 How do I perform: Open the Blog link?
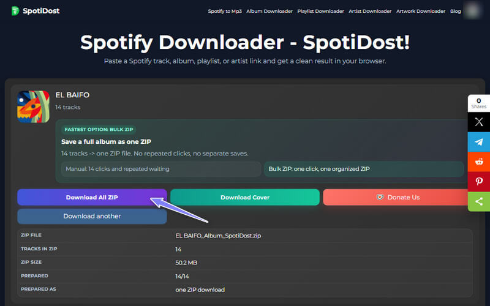[455, 11]
